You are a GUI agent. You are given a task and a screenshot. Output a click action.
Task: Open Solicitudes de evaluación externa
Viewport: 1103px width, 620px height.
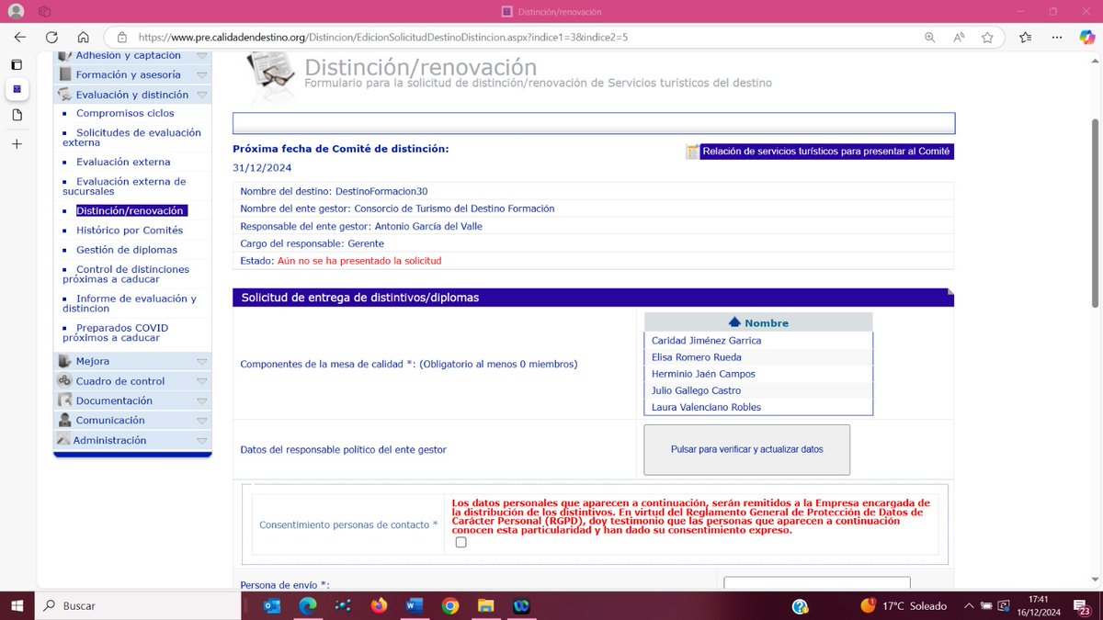click(131, 138)
